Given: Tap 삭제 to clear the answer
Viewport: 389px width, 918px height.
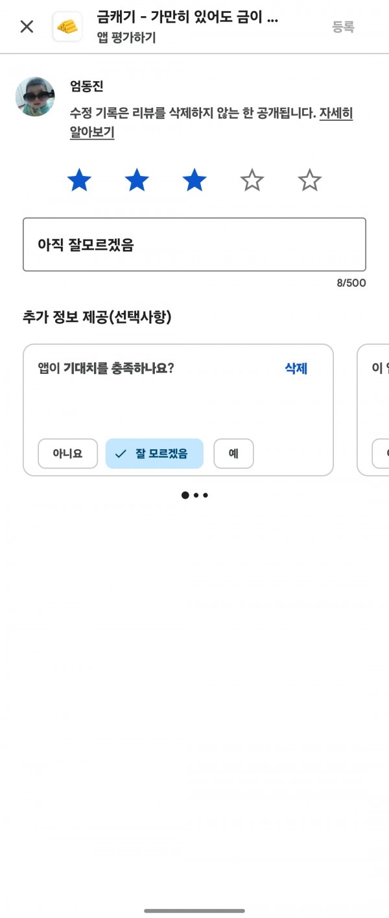Looking at the screenshot, I should tap(296, 369).
